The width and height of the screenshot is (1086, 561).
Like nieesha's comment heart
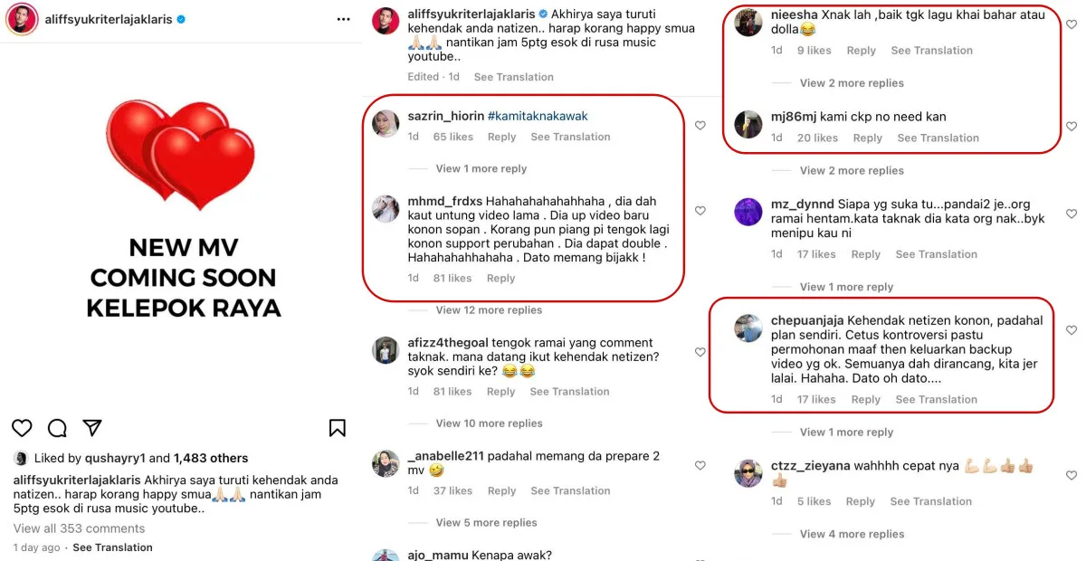point(1072,24)
